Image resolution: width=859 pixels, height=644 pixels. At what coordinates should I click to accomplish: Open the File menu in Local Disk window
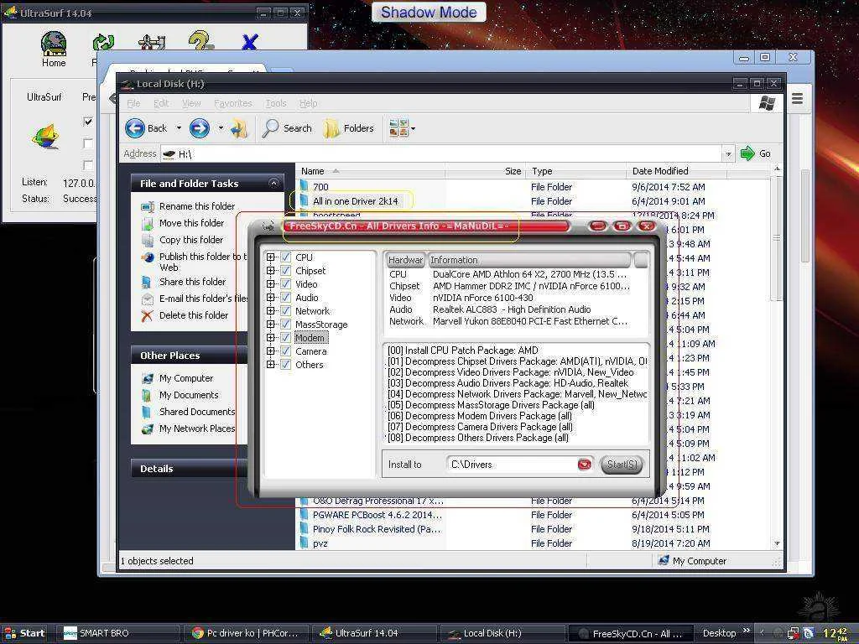click(133, 103)
